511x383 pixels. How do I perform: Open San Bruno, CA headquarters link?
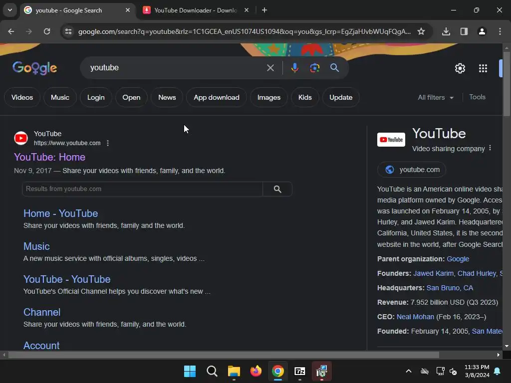pyautogui.click(x=450, y=288)
